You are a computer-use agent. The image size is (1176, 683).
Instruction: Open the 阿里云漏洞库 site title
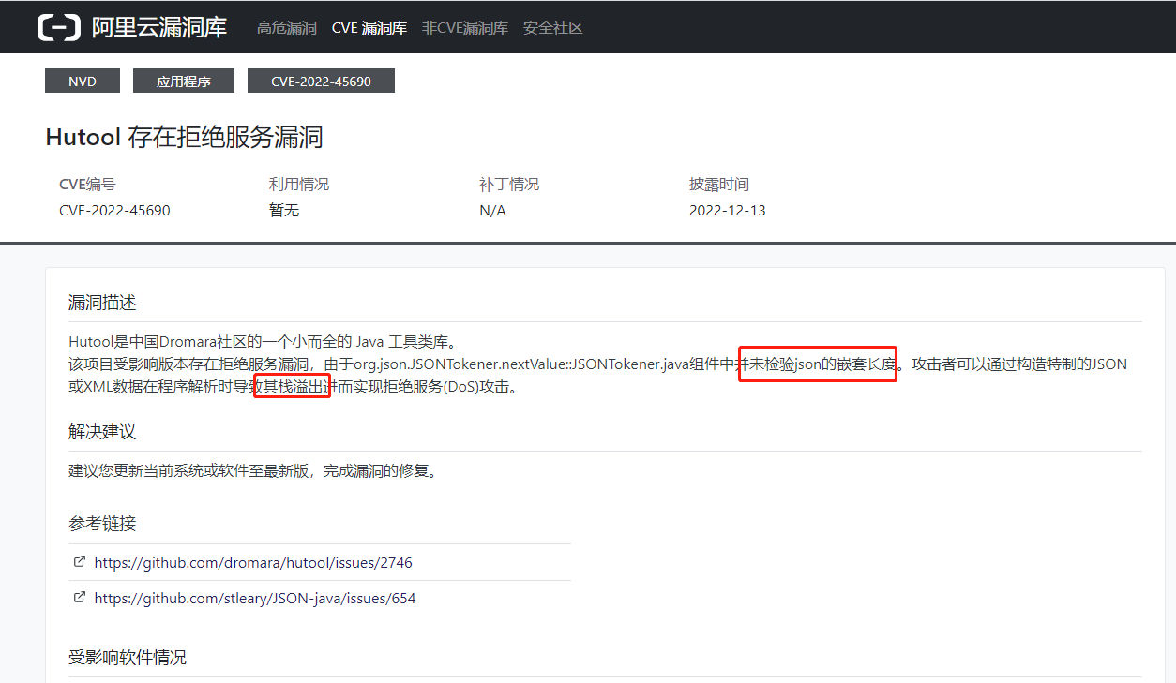pyautogui.click(x=159, y=27)
